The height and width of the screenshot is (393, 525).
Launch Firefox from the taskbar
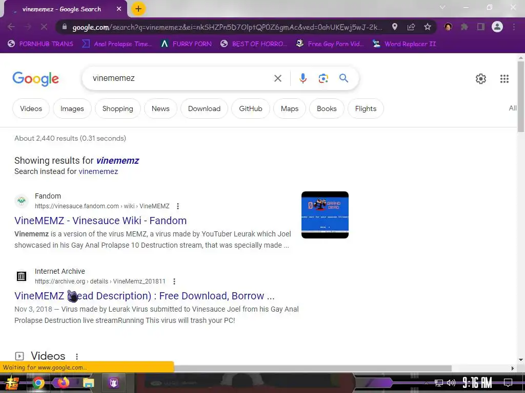tap(63, 382)
